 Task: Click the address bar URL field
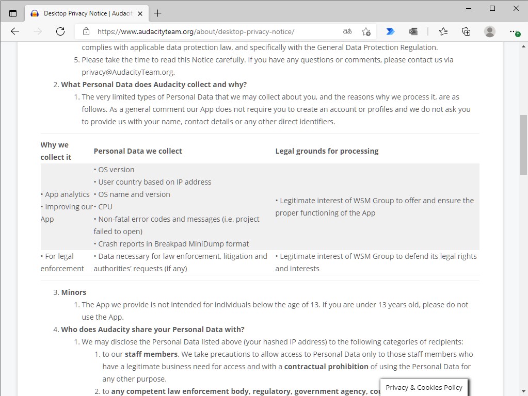coord(195,31)
